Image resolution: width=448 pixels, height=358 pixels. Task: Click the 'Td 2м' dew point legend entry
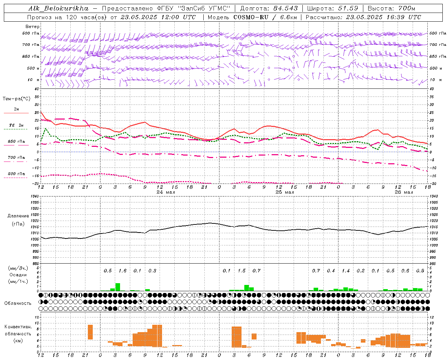pos(16,126)
